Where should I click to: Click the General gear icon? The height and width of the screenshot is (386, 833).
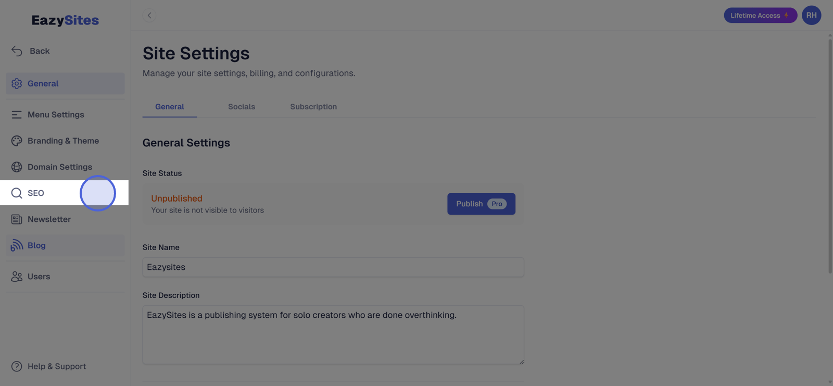click(x=17, y=83)
